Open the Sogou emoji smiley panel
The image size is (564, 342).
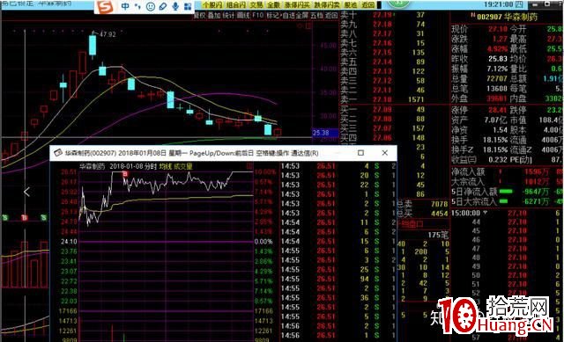click(151, 6)
